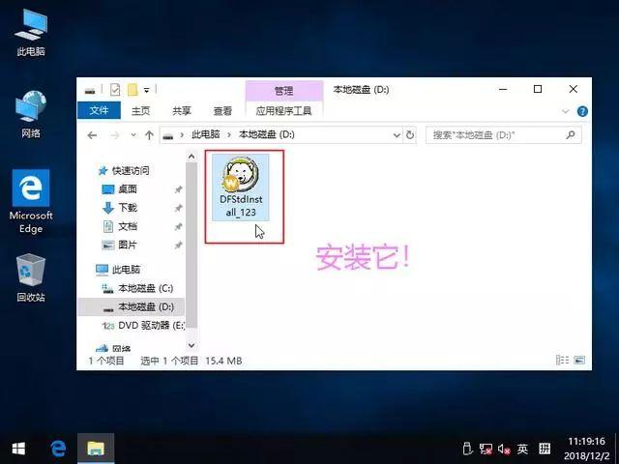
Task: Switch to the 共享 ribbon tab
Action: point(182,111)
